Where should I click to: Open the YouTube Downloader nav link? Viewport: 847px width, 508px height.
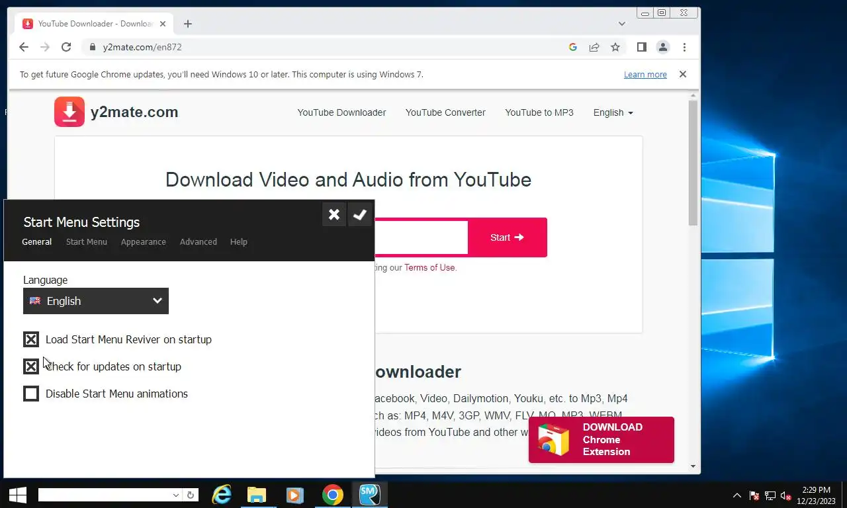pos(341,112)
